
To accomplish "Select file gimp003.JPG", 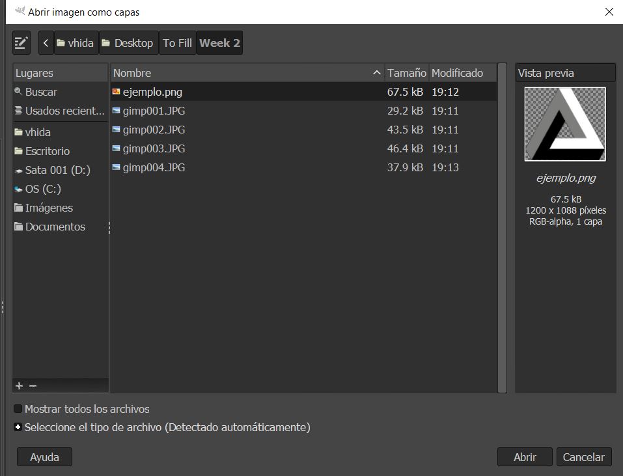I will click(x=303, y=148).
